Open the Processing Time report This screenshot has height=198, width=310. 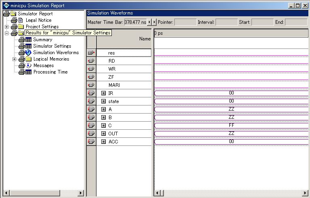point(50,72)
